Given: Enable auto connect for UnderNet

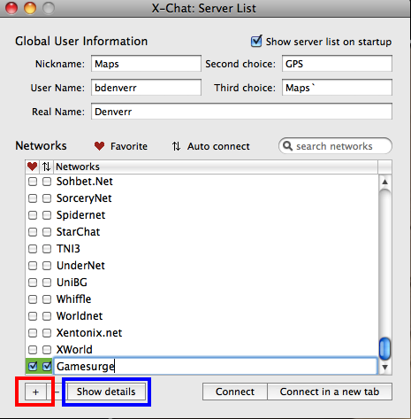Looking at the screenshot, I should click(47, 266).
